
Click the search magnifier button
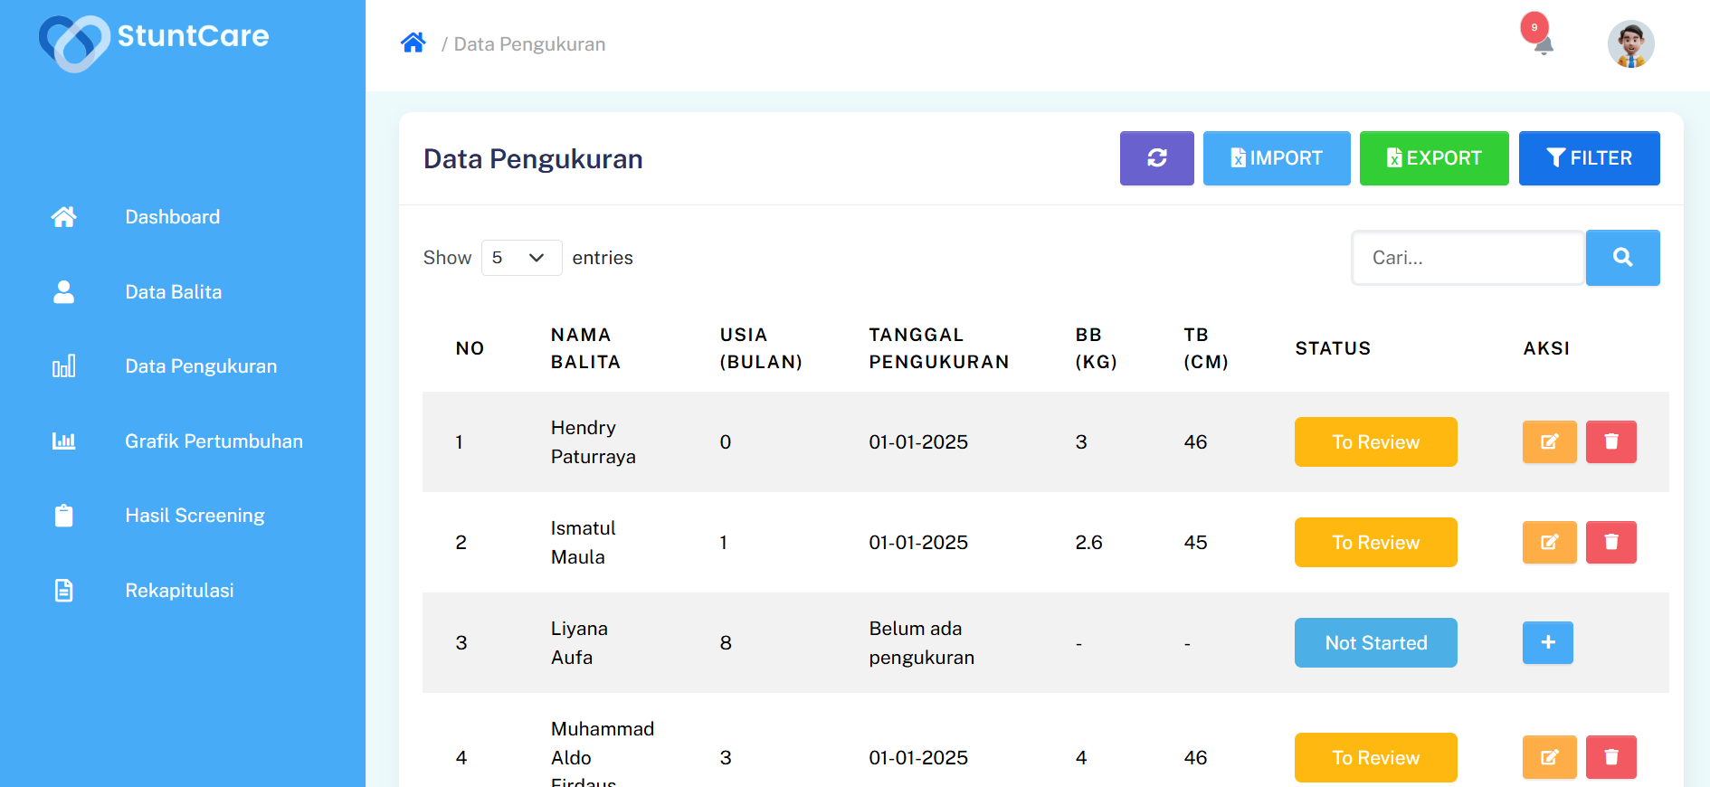point(1623,258)
